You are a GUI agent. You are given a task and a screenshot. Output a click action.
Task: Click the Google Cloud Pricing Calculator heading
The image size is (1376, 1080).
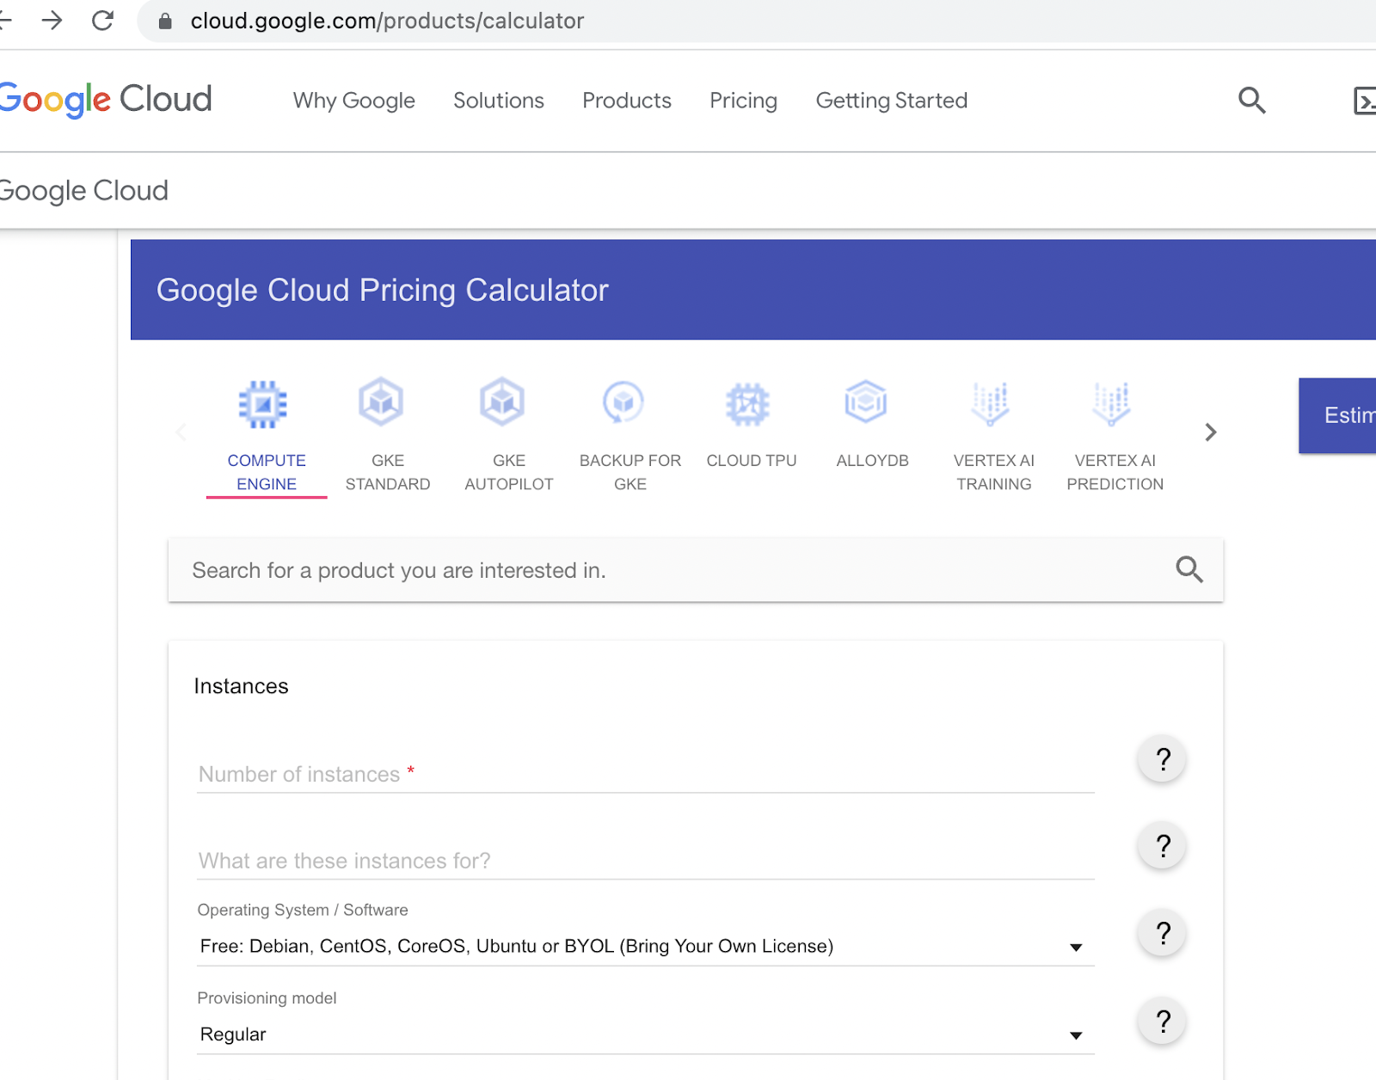point(383,290)
